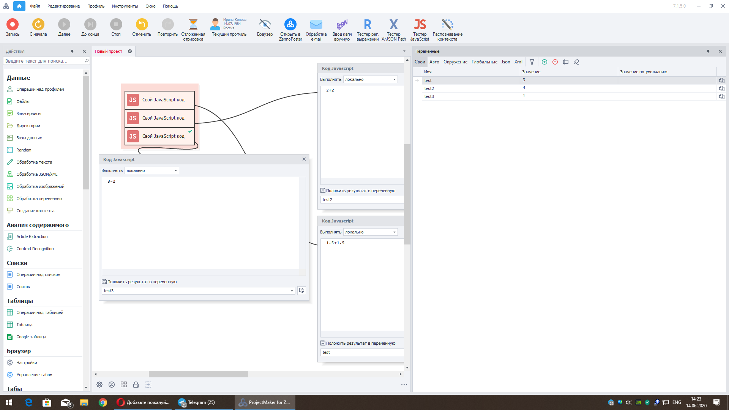This screenshot has height=410, width=729.
Task: Open Выполнять dropdown in 1.5+1.5 panel
Action: 370,232
